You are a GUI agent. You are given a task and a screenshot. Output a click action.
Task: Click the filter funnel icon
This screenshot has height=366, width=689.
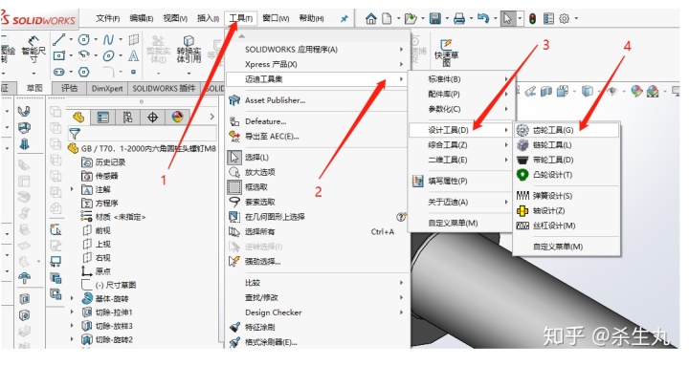[x=76, y=133]
